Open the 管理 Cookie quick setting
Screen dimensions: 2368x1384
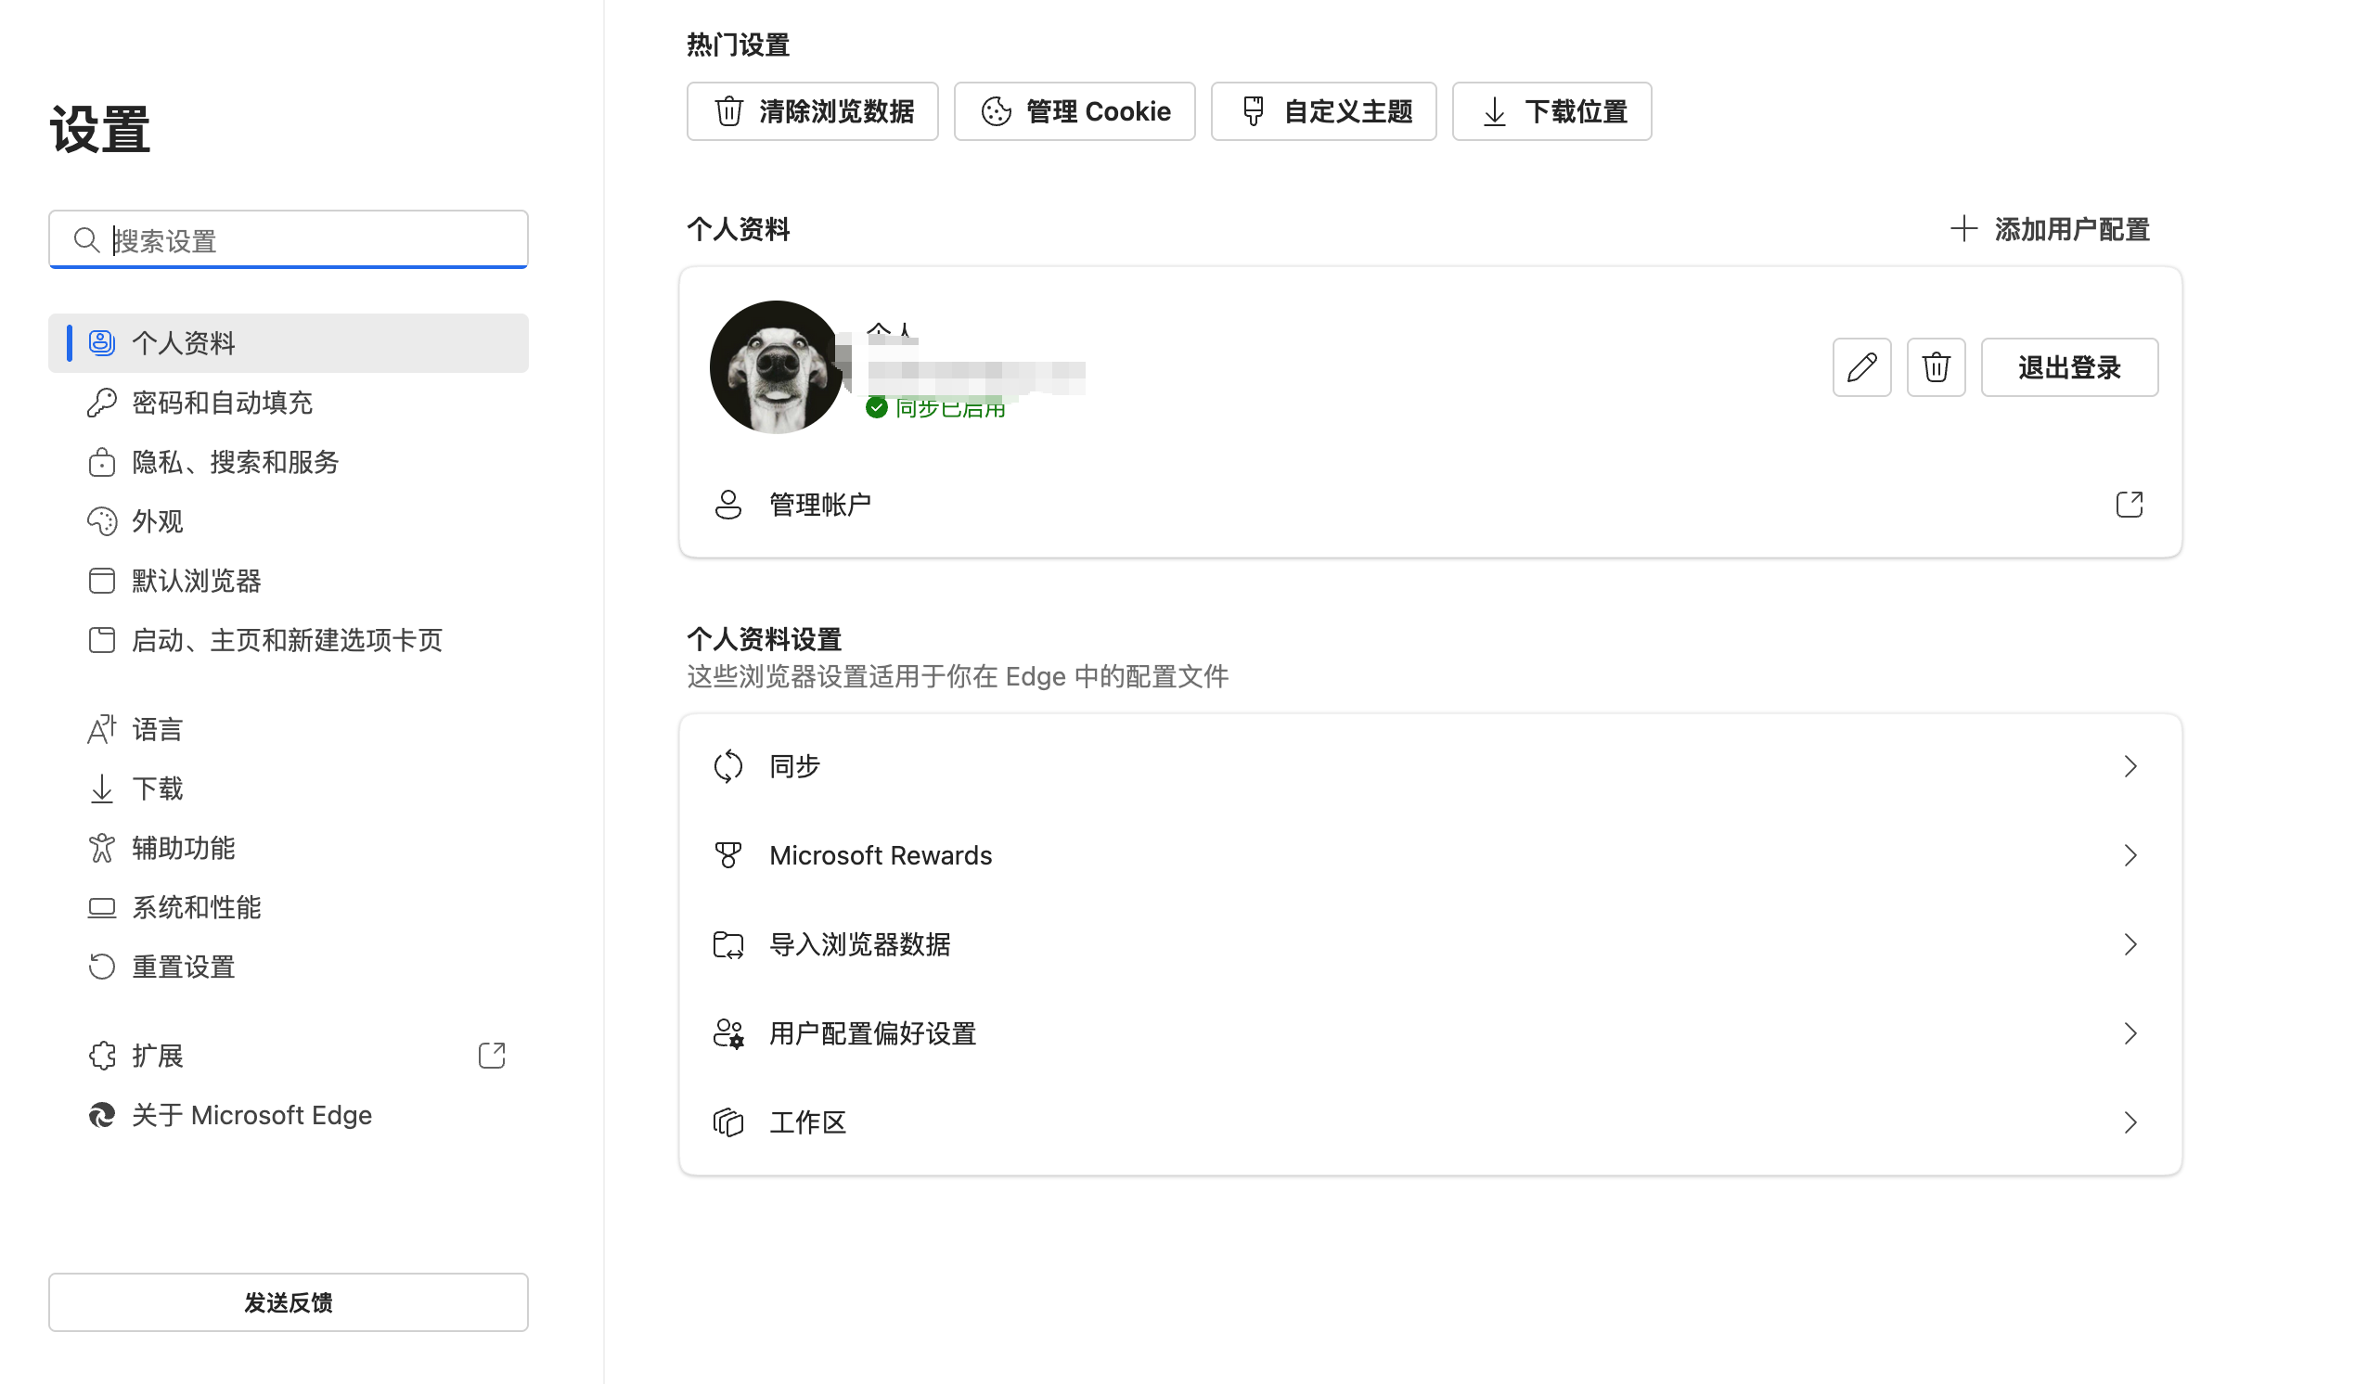[1075, 112]
